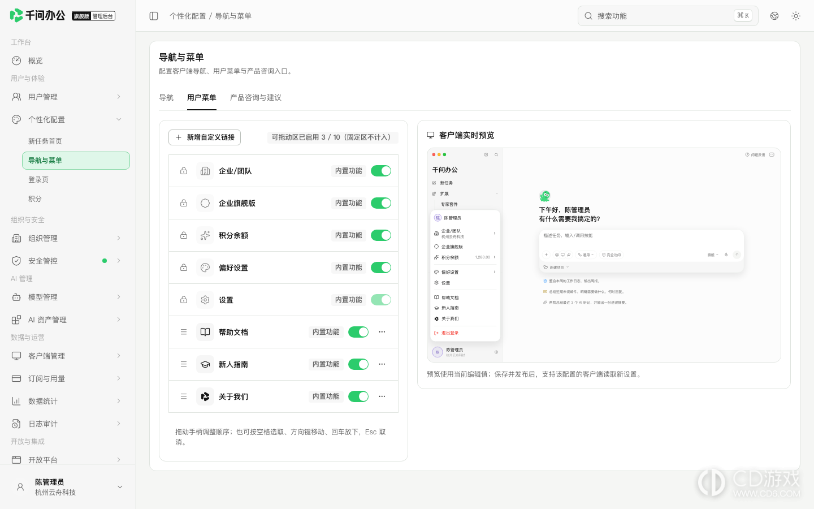Collapse the sidebar with the panel toggle icon

154,16
